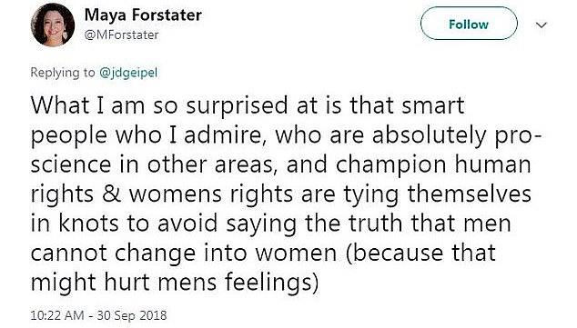Open the round profile avatar photo
The image size is (577, 328).
pyautogui.click(x=53, y=25)
